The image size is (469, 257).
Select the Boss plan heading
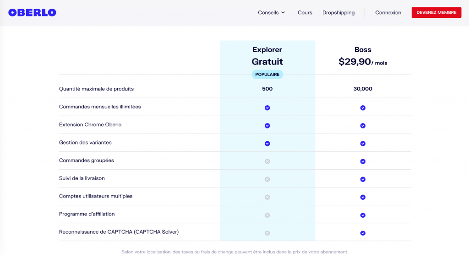click(363, 49)
